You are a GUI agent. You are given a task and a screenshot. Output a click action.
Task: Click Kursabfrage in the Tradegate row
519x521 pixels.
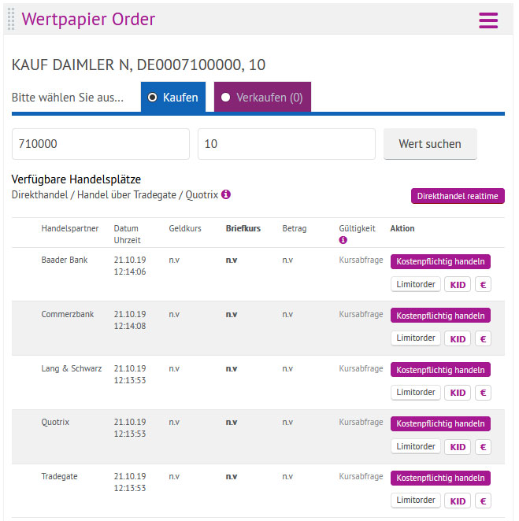tap(361, 476)
